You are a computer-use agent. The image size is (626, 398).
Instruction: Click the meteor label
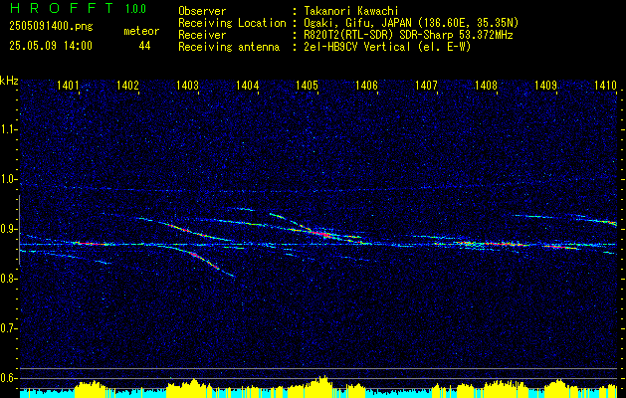pos(141,31)
